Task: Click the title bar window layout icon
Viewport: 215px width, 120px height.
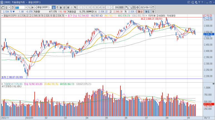Action: [x=189, y=2]
